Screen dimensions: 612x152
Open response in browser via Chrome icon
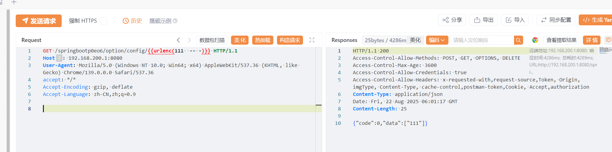[535, 40]
